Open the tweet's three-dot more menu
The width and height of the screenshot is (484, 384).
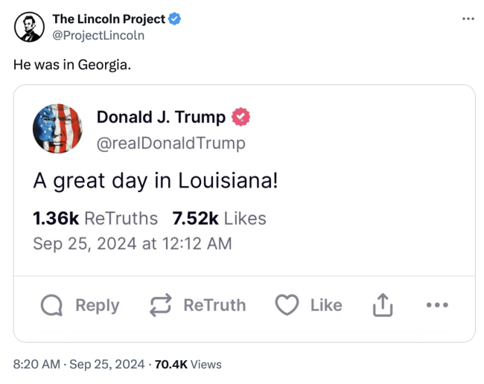(468, 19)
